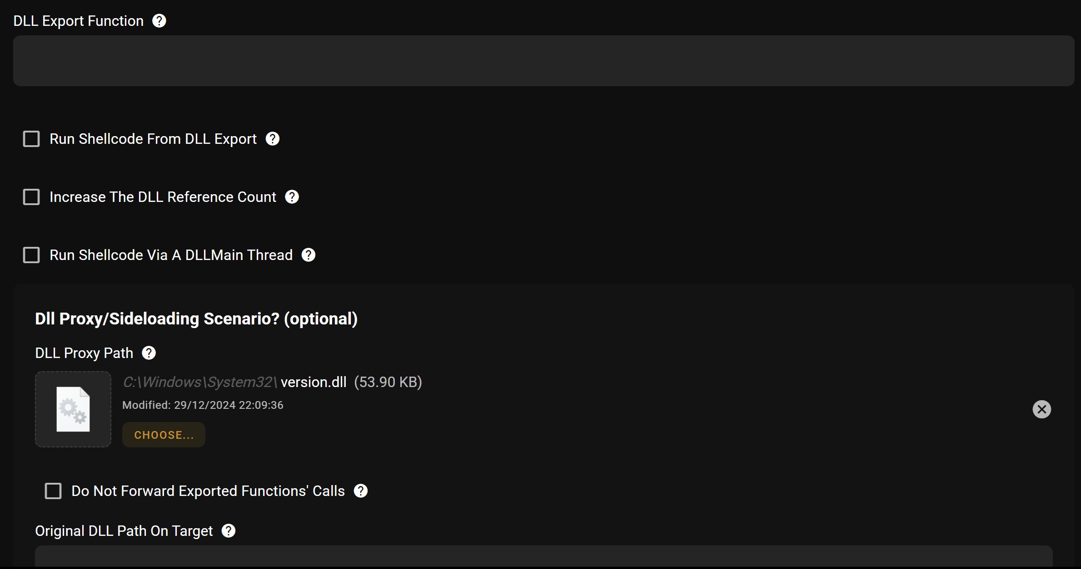Open help for DLL Export Function
This screenshot has height=569, width=1081.
click(x=159, y=21)
